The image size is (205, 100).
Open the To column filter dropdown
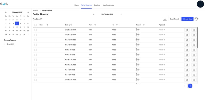117,25
